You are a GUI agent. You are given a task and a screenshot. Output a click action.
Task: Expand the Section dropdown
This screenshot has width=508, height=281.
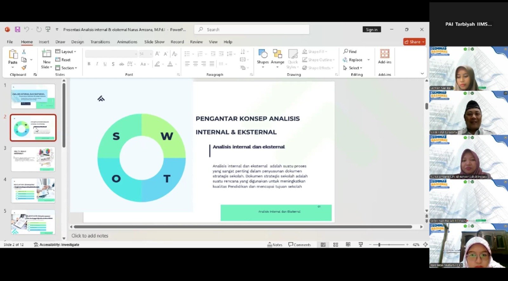tap(66, 68)
